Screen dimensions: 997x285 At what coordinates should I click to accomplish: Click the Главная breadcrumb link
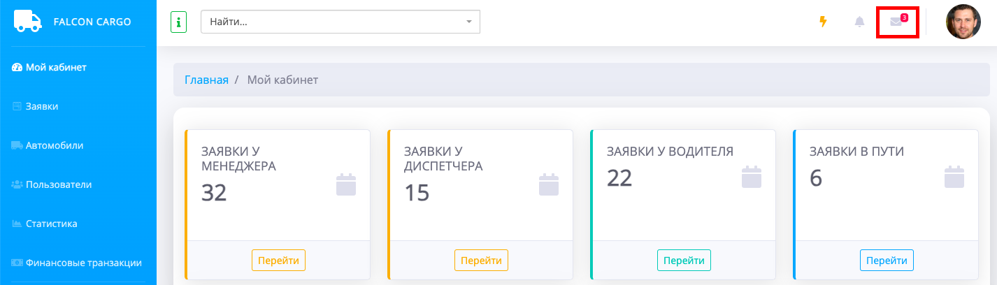click(206, 80)
